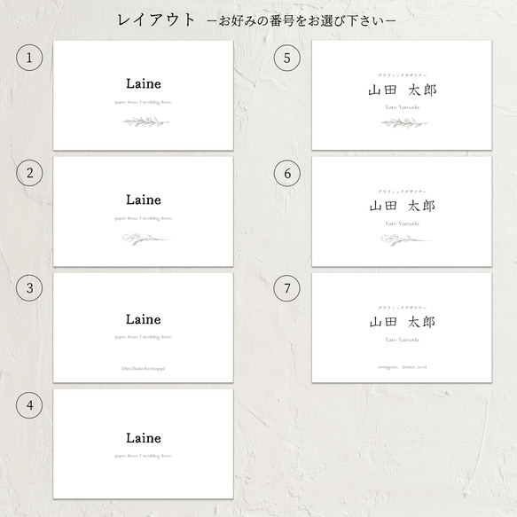Click the circled number 3 badge
517x517 pixels.
click(x=29, y=288)
